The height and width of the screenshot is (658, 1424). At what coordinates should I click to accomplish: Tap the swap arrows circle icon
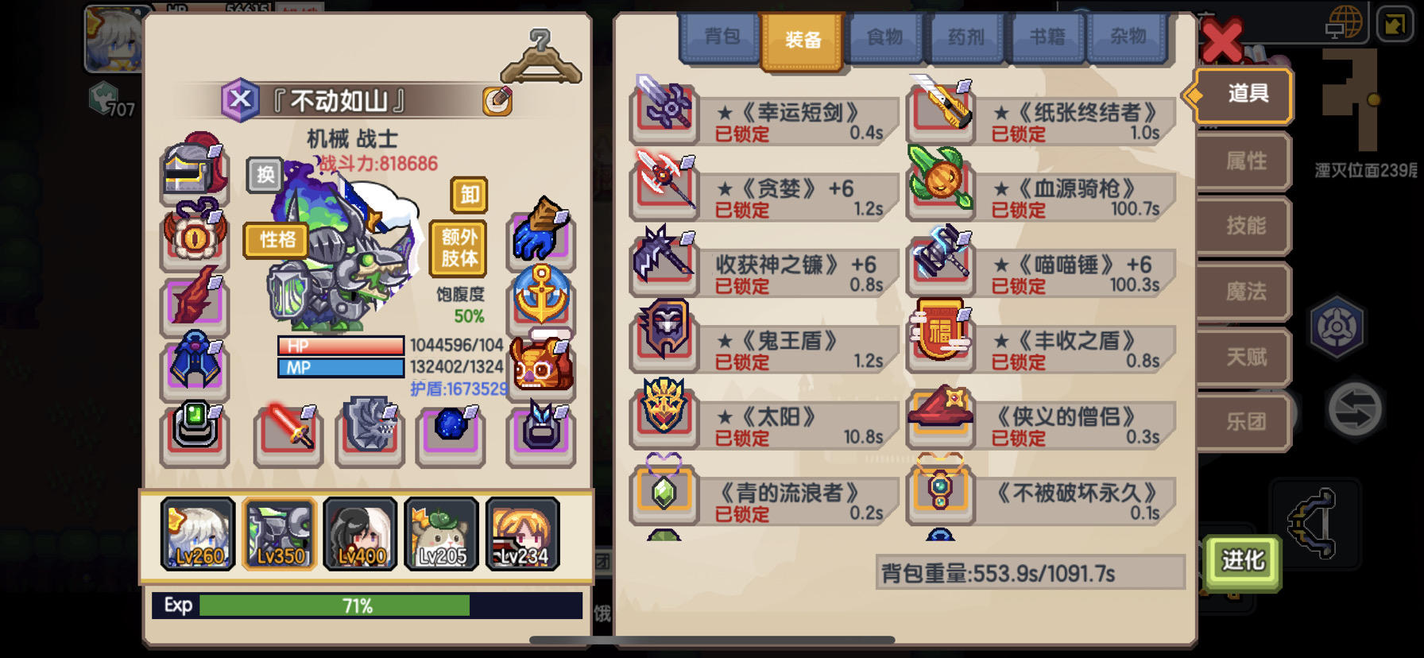(1355, 409)
